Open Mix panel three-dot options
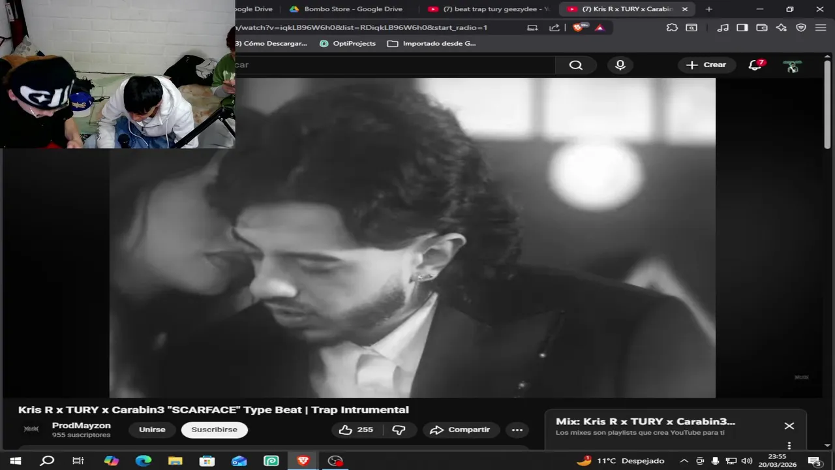The image size is (835, 470). 789,445
